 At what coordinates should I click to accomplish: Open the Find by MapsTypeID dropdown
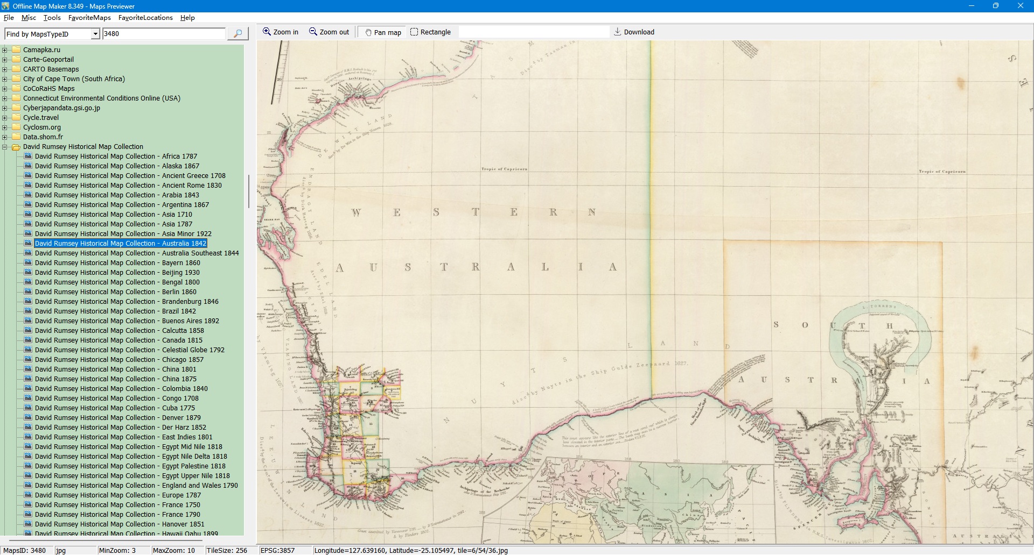pos(95,34)
